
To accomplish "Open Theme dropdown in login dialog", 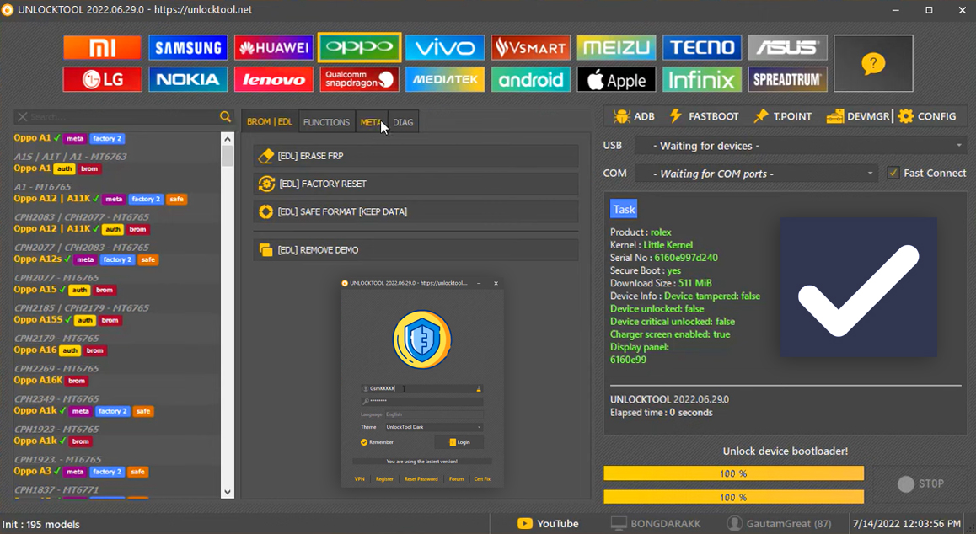I will 434,427.
